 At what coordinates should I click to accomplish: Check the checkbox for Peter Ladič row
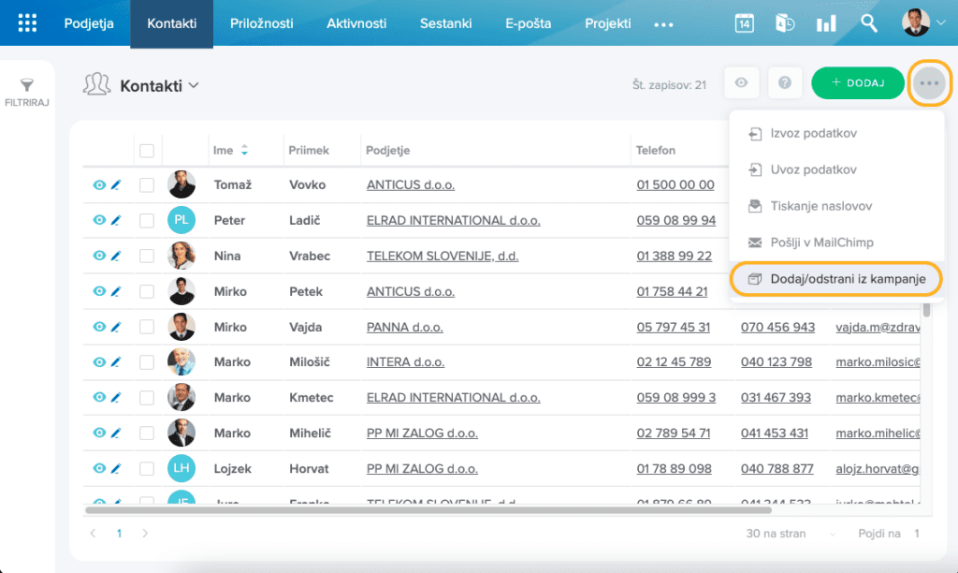pos(147,221)
